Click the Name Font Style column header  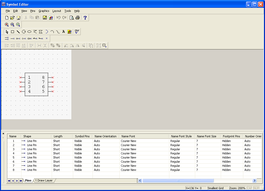tap(182, 136)
